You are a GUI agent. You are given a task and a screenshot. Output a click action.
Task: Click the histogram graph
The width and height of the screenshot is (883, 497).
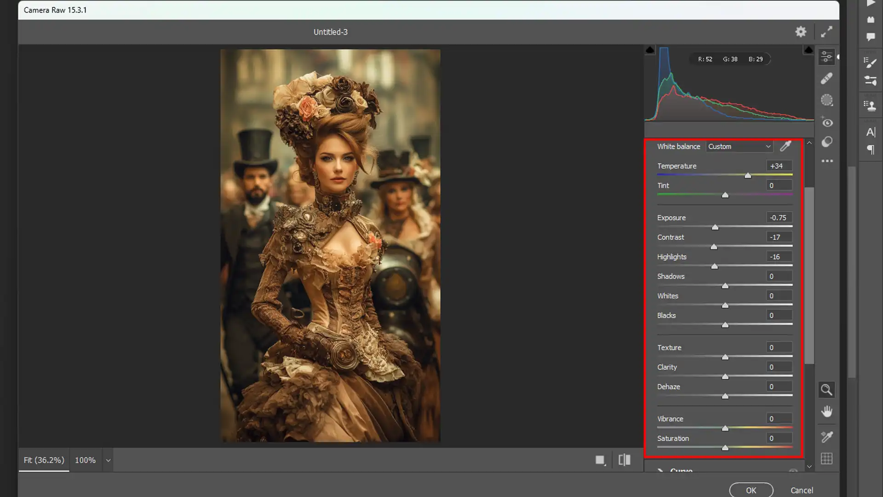pyautogui.click(x=729, y=83)
